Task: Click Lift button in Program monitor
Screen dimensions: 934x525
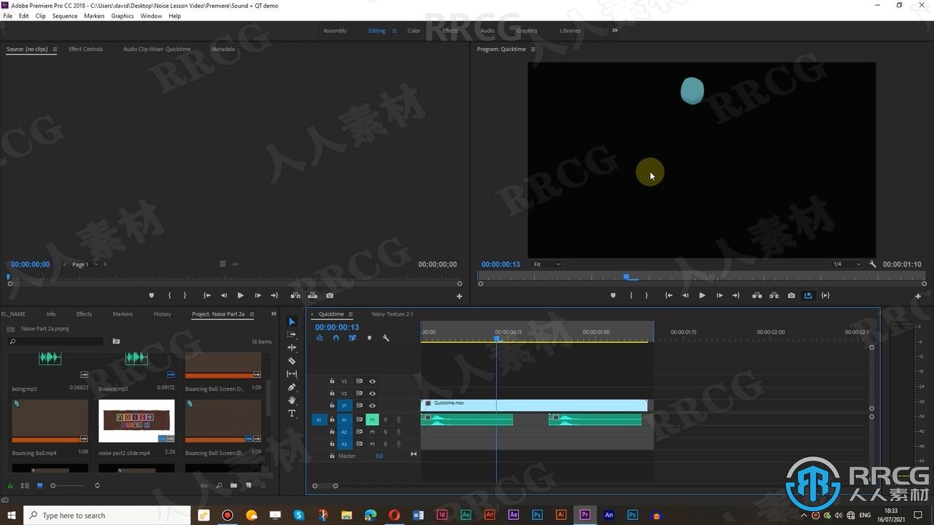Action: 757,295
